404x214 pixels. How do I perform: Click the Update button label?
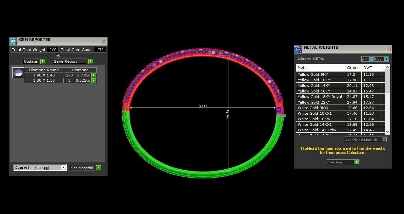point(30,61)
